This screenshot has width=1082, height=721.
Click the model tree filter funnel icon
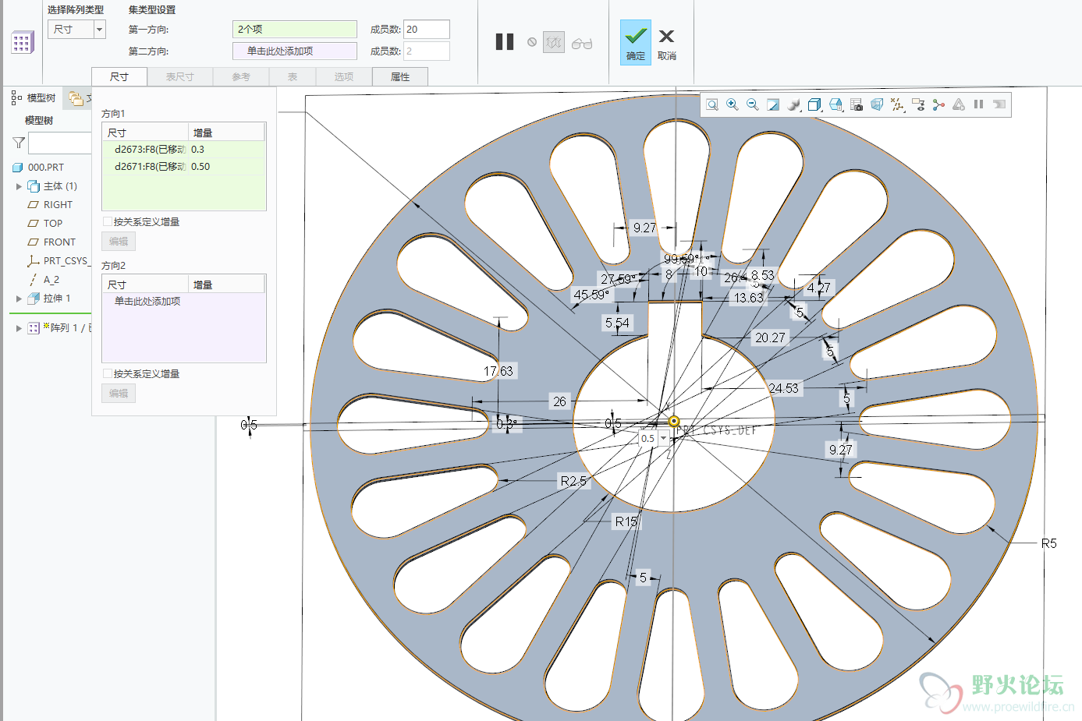[19, 143]
